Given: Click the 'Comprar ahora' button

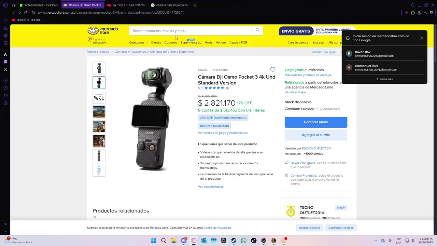Looking at the screenshot, I should pos(316,122).
